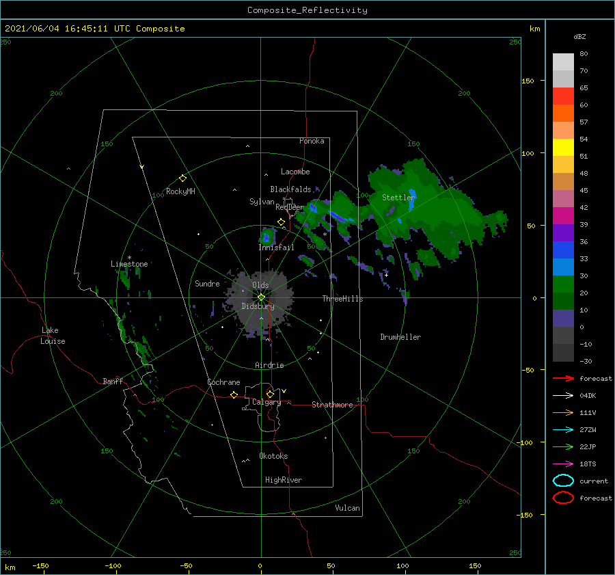Select the slate-blue 0-10 dBZ swatch
The height and width of the screenshot is (575, 615).
[x=563, y=319]
